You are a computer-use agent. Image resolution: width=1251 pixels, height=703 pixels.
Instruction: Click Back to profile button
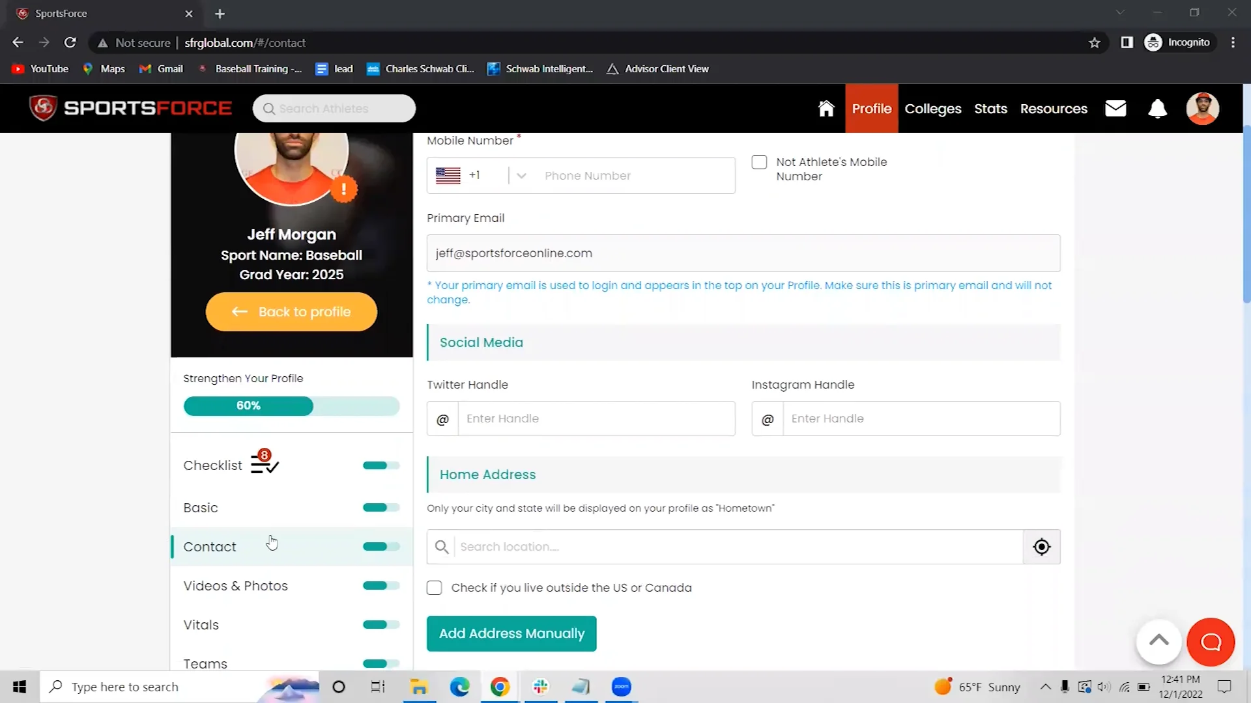click(291, 312)
